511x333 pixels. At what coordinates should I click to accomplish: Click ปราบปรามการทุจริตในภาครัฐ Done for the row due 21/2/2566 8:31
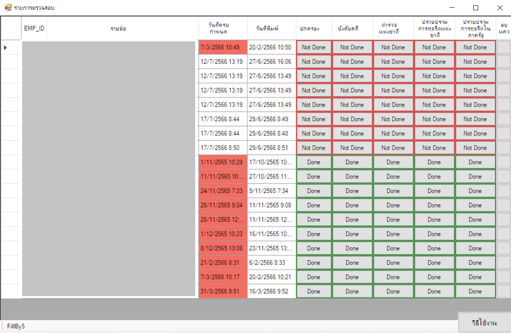(x=474, y=263)
